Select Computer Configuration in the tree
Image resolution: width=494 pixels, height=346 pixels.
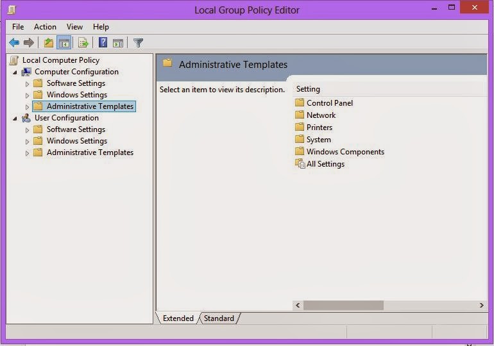(76, 72)
